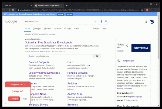Switch to Images results
Screen dimensions: 162x109
tap(37, 29)
